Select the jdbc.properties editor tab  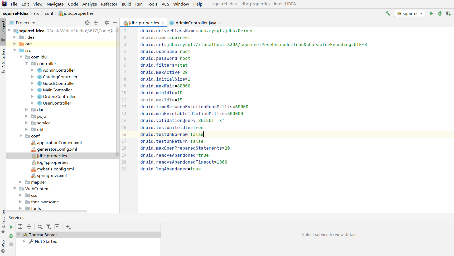144,23
